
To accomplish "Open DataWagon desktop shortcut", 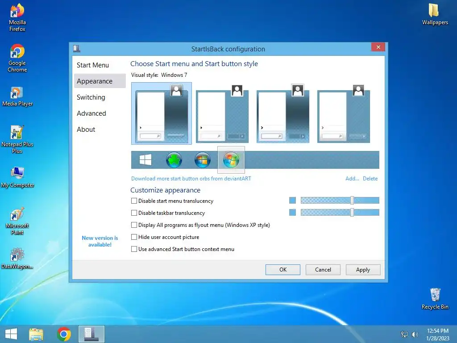I will pos(17,259).
